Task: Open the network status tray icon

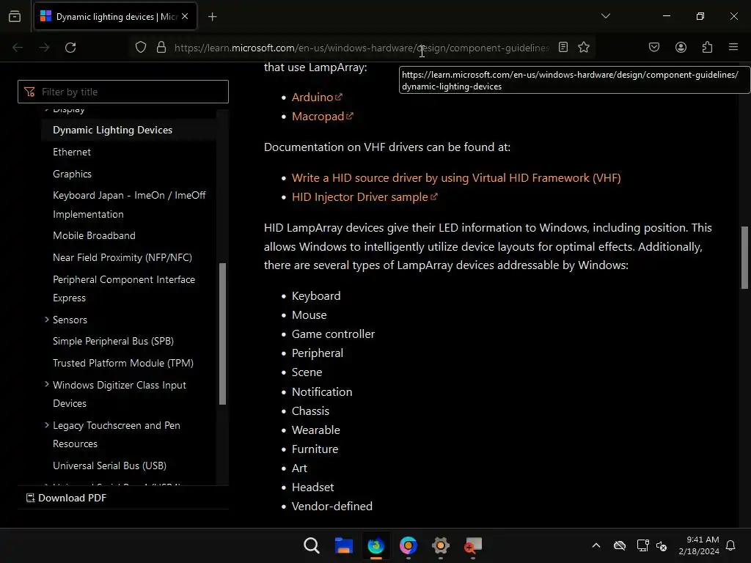Action: click(x=642, y=545)
